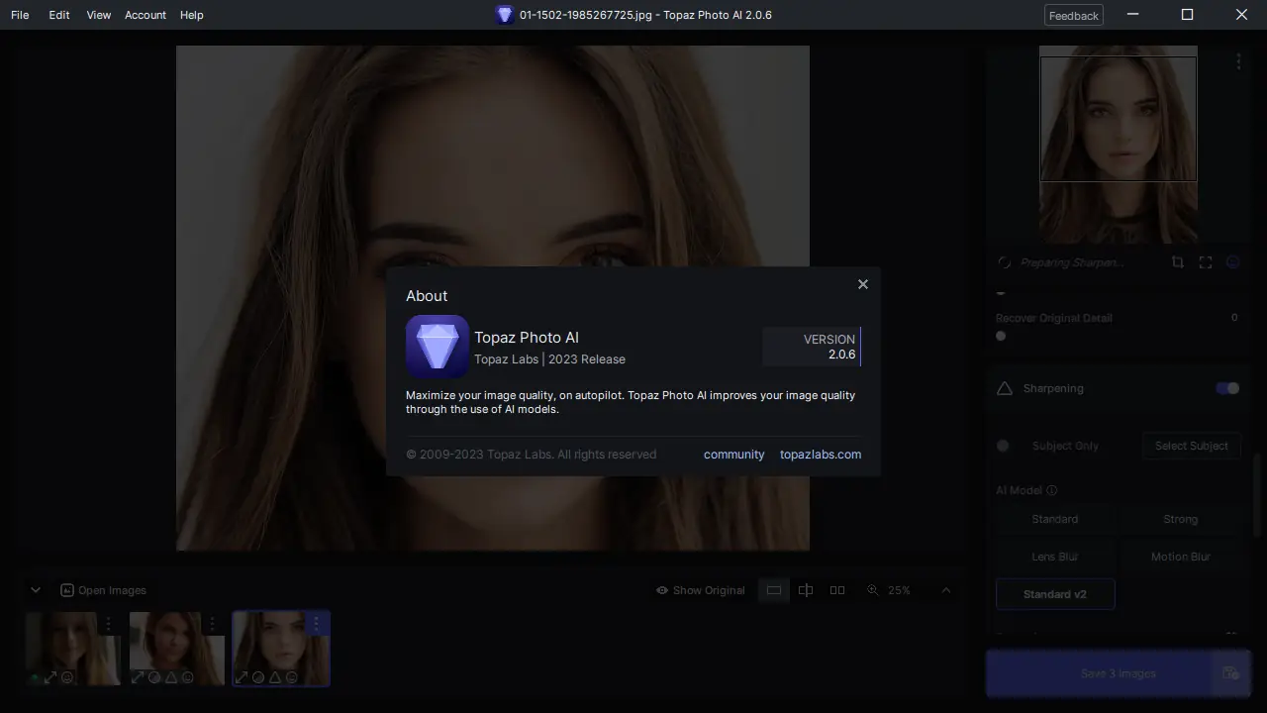Screen dimensions: 1267x713
Task: Click the third thumbnail's denoise circle icon
Action: (258, 677)
